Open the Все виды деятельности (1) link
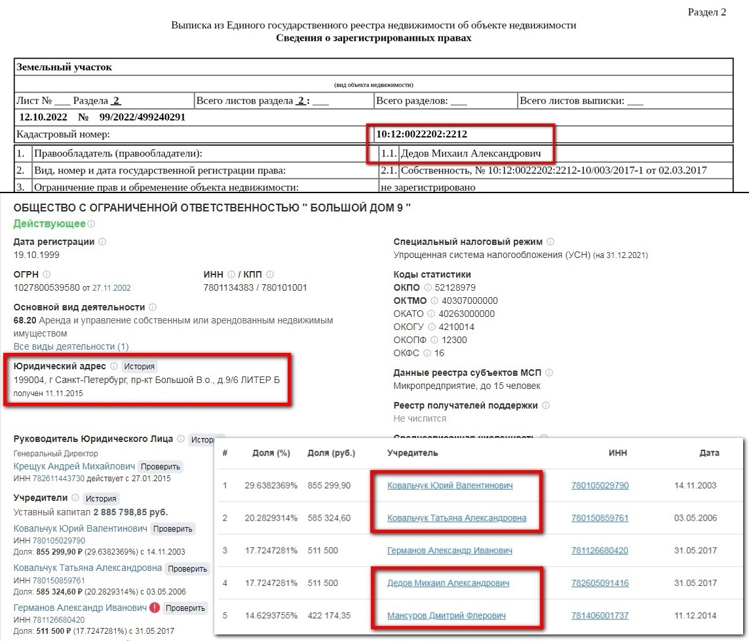This screenshot has height=641, width=749. tap(71, 346)
